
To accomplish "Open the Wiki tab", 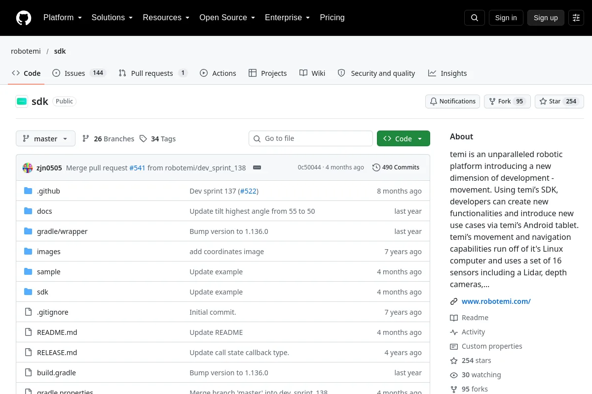I will (x=312, y=73).
